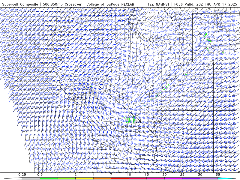Click the magenta legend swatch between 20 and 25
Screen dimensions: 240x180
(x=173, y=178)
